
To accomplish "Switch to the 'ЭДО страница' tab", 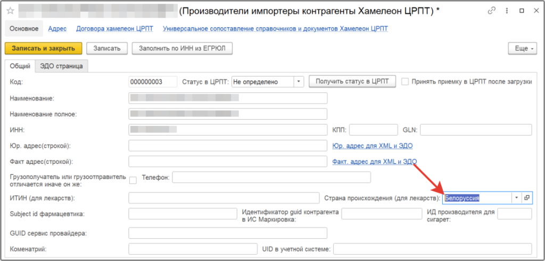I will coord(62,66).
